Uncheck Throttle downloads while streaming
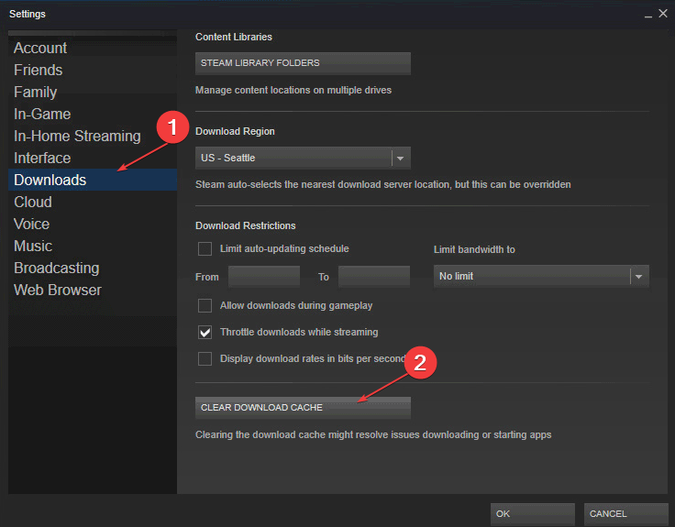The height and width of the screenshot is (527, 675). pyautogui.click(x=205, y=332)
